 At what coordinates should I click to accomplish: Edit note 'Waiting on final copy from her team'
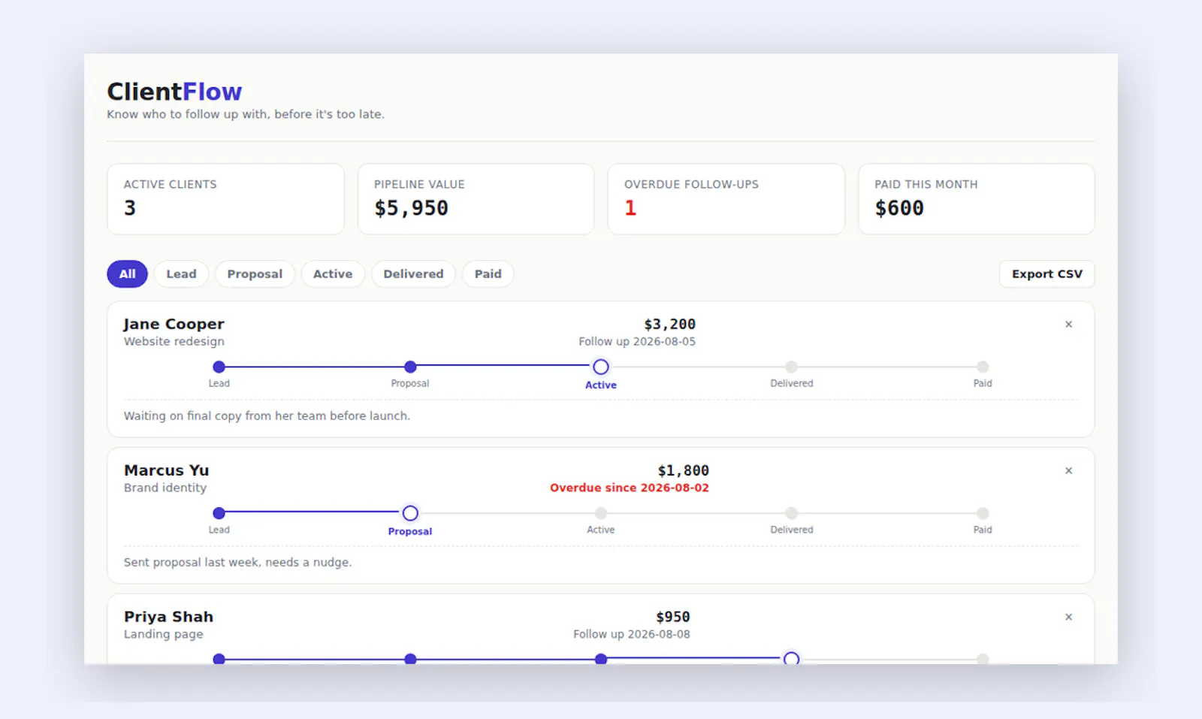(x=267, y=416)
